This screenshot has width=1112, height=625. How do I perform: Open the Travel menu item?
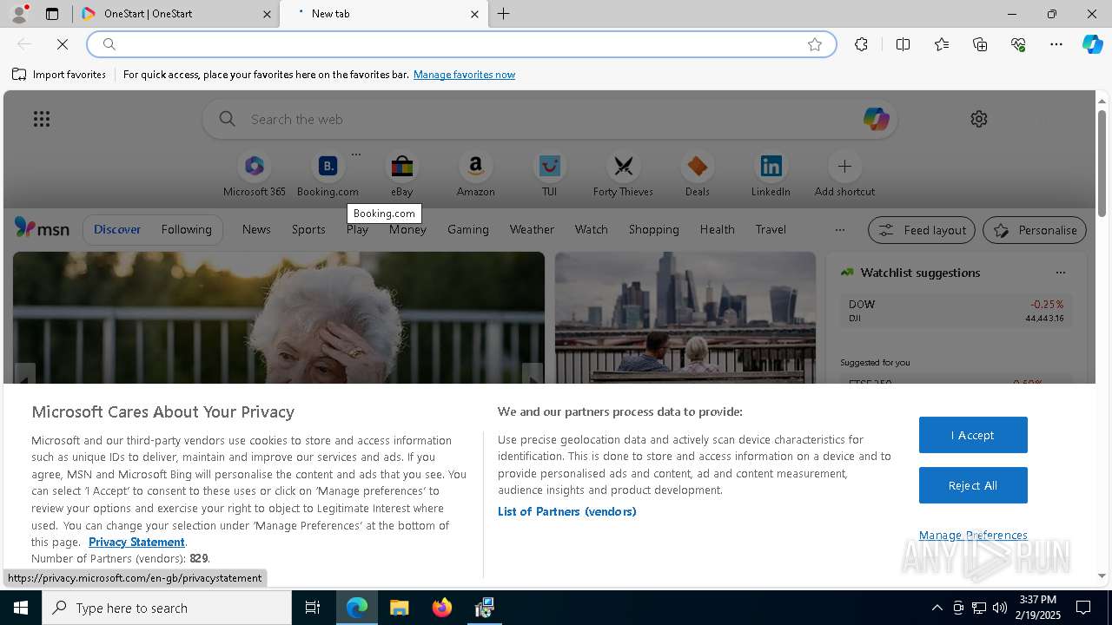click(x=771, y=229)
